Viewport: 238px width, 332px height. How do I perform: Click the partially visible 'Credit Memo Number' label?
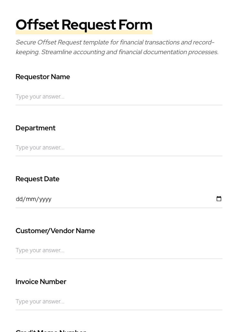51,330
